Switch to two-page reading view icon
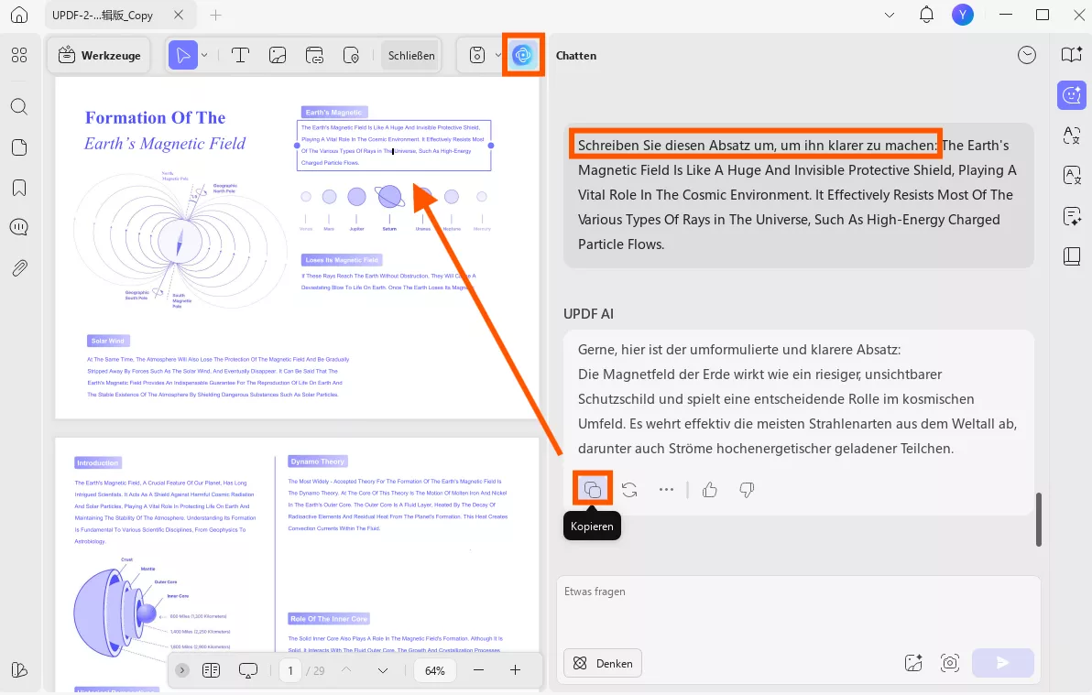This screenshot has height=695, width=1092. pos(211,670)
